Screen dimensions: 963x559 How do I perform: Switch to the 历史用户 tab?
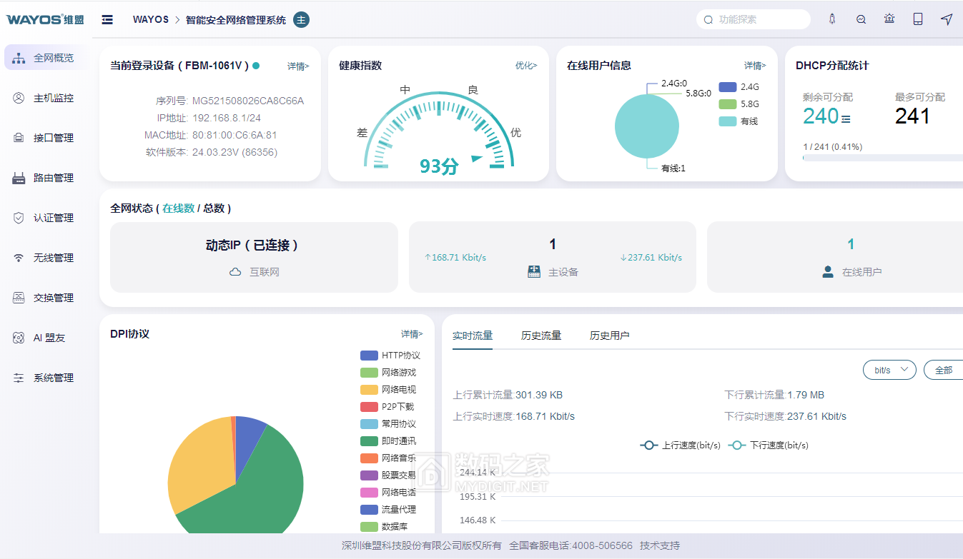[610, 336]
